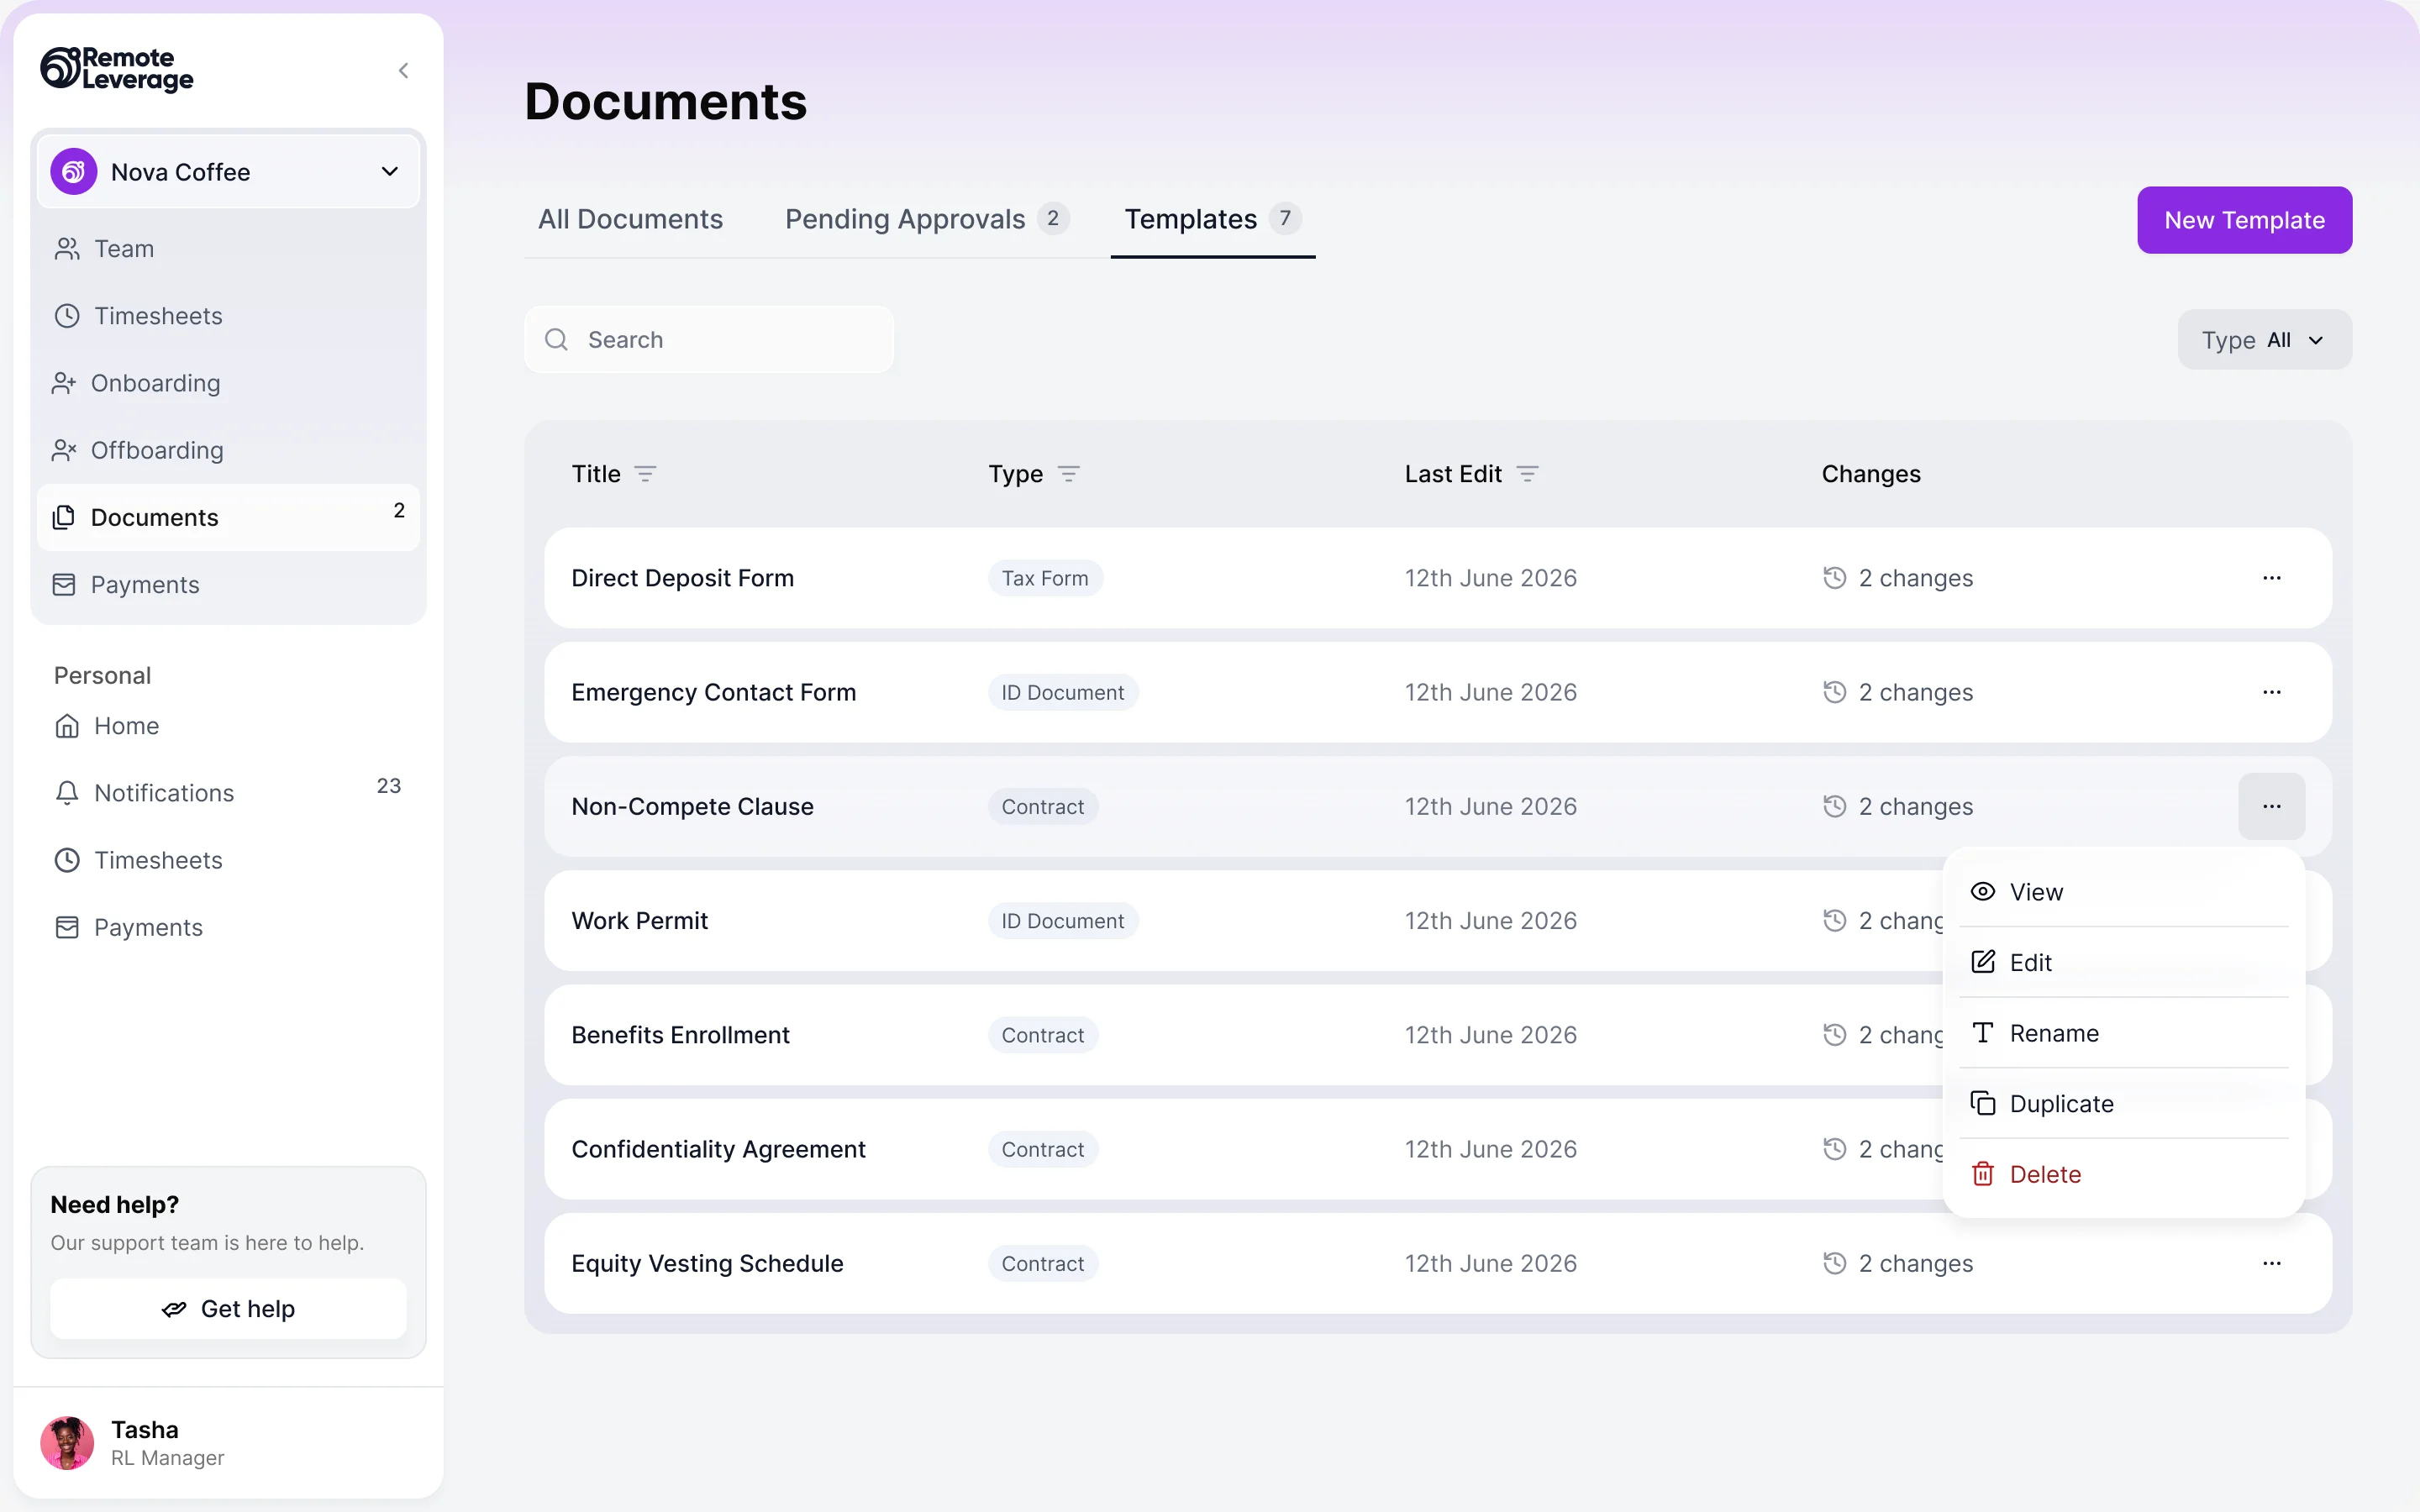Open the Team section in the sidebar
The image size is (2420, 1512).
[228, 248]
